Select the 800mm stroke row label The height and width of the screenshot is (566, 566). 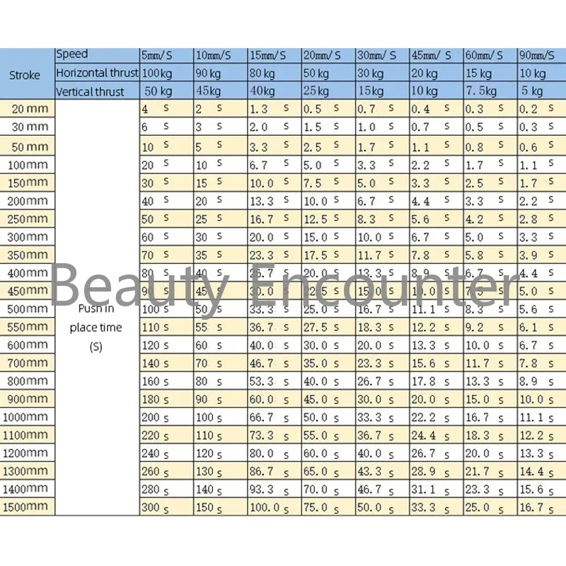coord(27,381)
